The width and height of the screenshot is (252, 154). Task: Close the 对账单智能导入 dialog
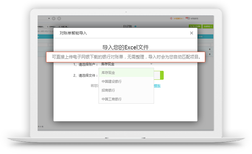pos(191,33)
